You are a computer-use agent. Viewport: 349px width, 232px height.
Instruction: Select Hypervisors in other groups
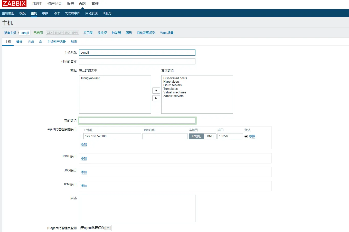point(172,82)
